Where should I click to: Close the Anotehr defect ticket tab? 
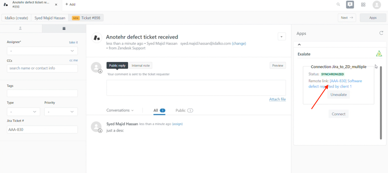click(56, 4)
